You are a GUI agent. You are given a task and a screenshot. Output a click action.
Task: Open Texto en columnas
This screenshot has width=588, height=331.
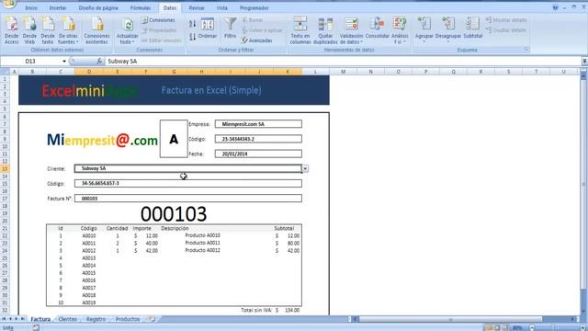coord(300,30)
